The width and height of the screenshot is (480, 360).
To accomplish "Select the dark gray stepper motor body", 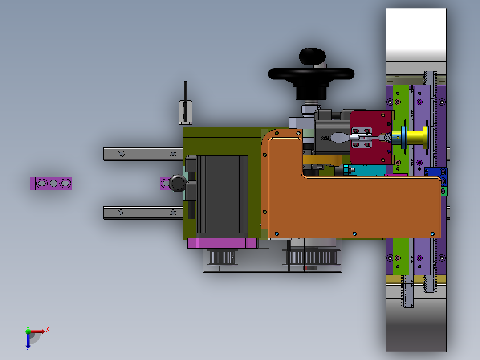I will click(x=222, y=194).
